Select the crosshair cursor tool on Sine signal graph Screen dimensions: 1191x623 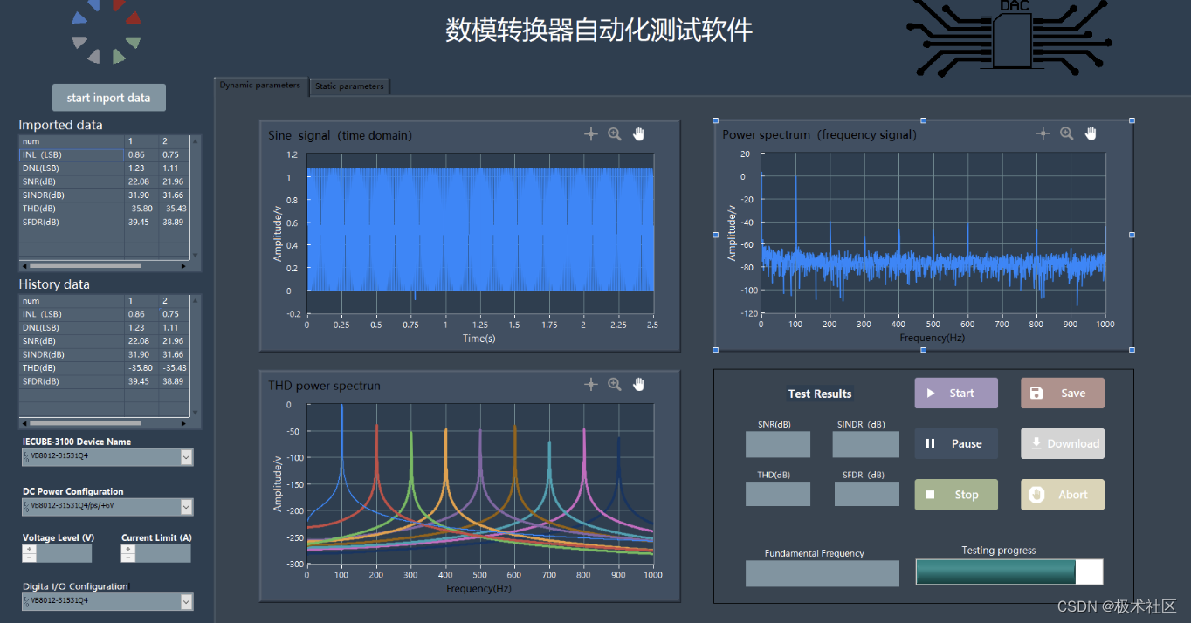[590, 133]
